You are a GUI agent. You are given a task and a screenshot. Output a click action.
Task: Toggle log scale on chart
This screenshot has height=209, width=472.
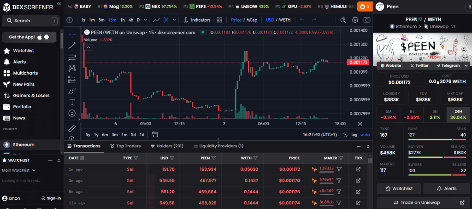click(x=354, y=135)
